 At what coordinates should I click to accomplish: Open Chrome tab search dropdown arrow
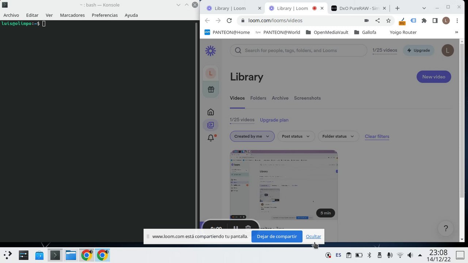[x=424, y=8]
